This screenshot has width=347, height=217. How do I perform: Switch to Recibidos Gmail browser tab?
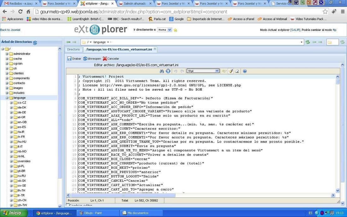21,3
